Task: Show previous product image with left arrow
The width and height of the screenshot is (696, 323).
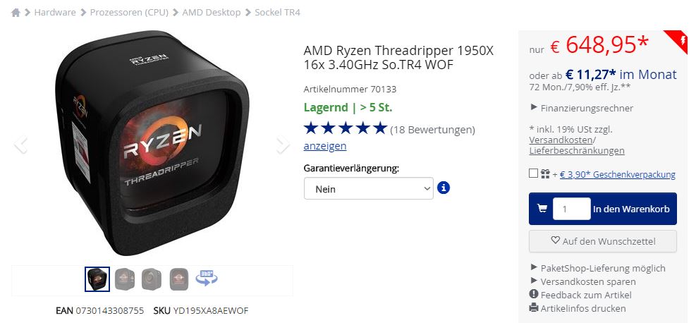Action: [x=20, y=145]
